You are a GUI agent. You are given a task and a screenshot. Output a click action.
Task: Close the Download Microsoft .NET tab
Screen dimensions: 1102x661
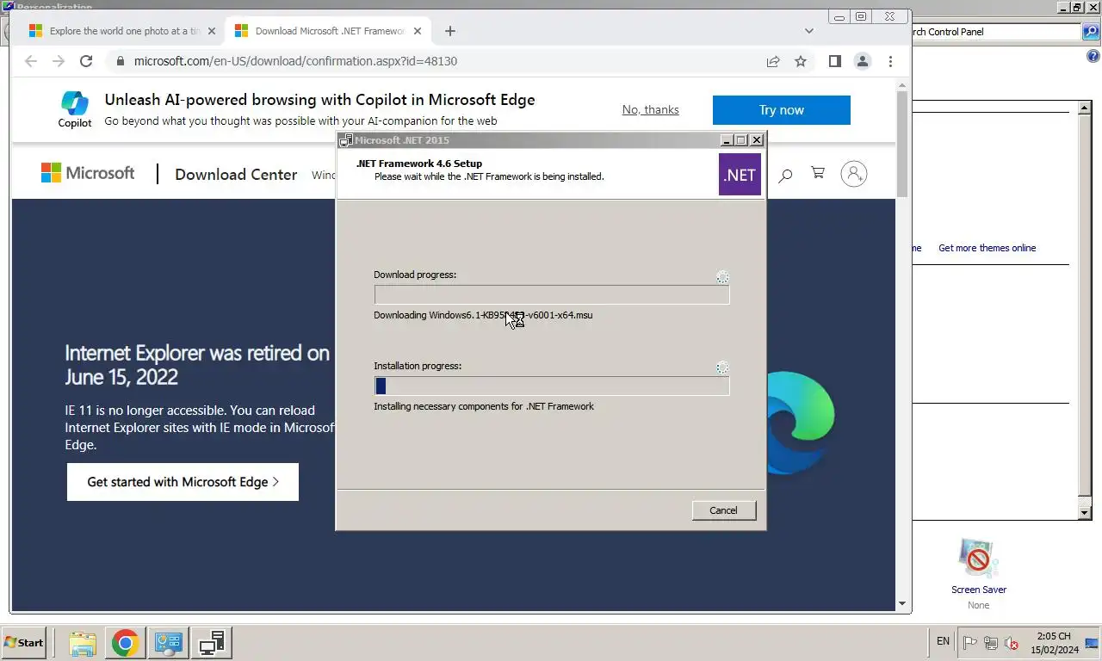tap(418, 31)
